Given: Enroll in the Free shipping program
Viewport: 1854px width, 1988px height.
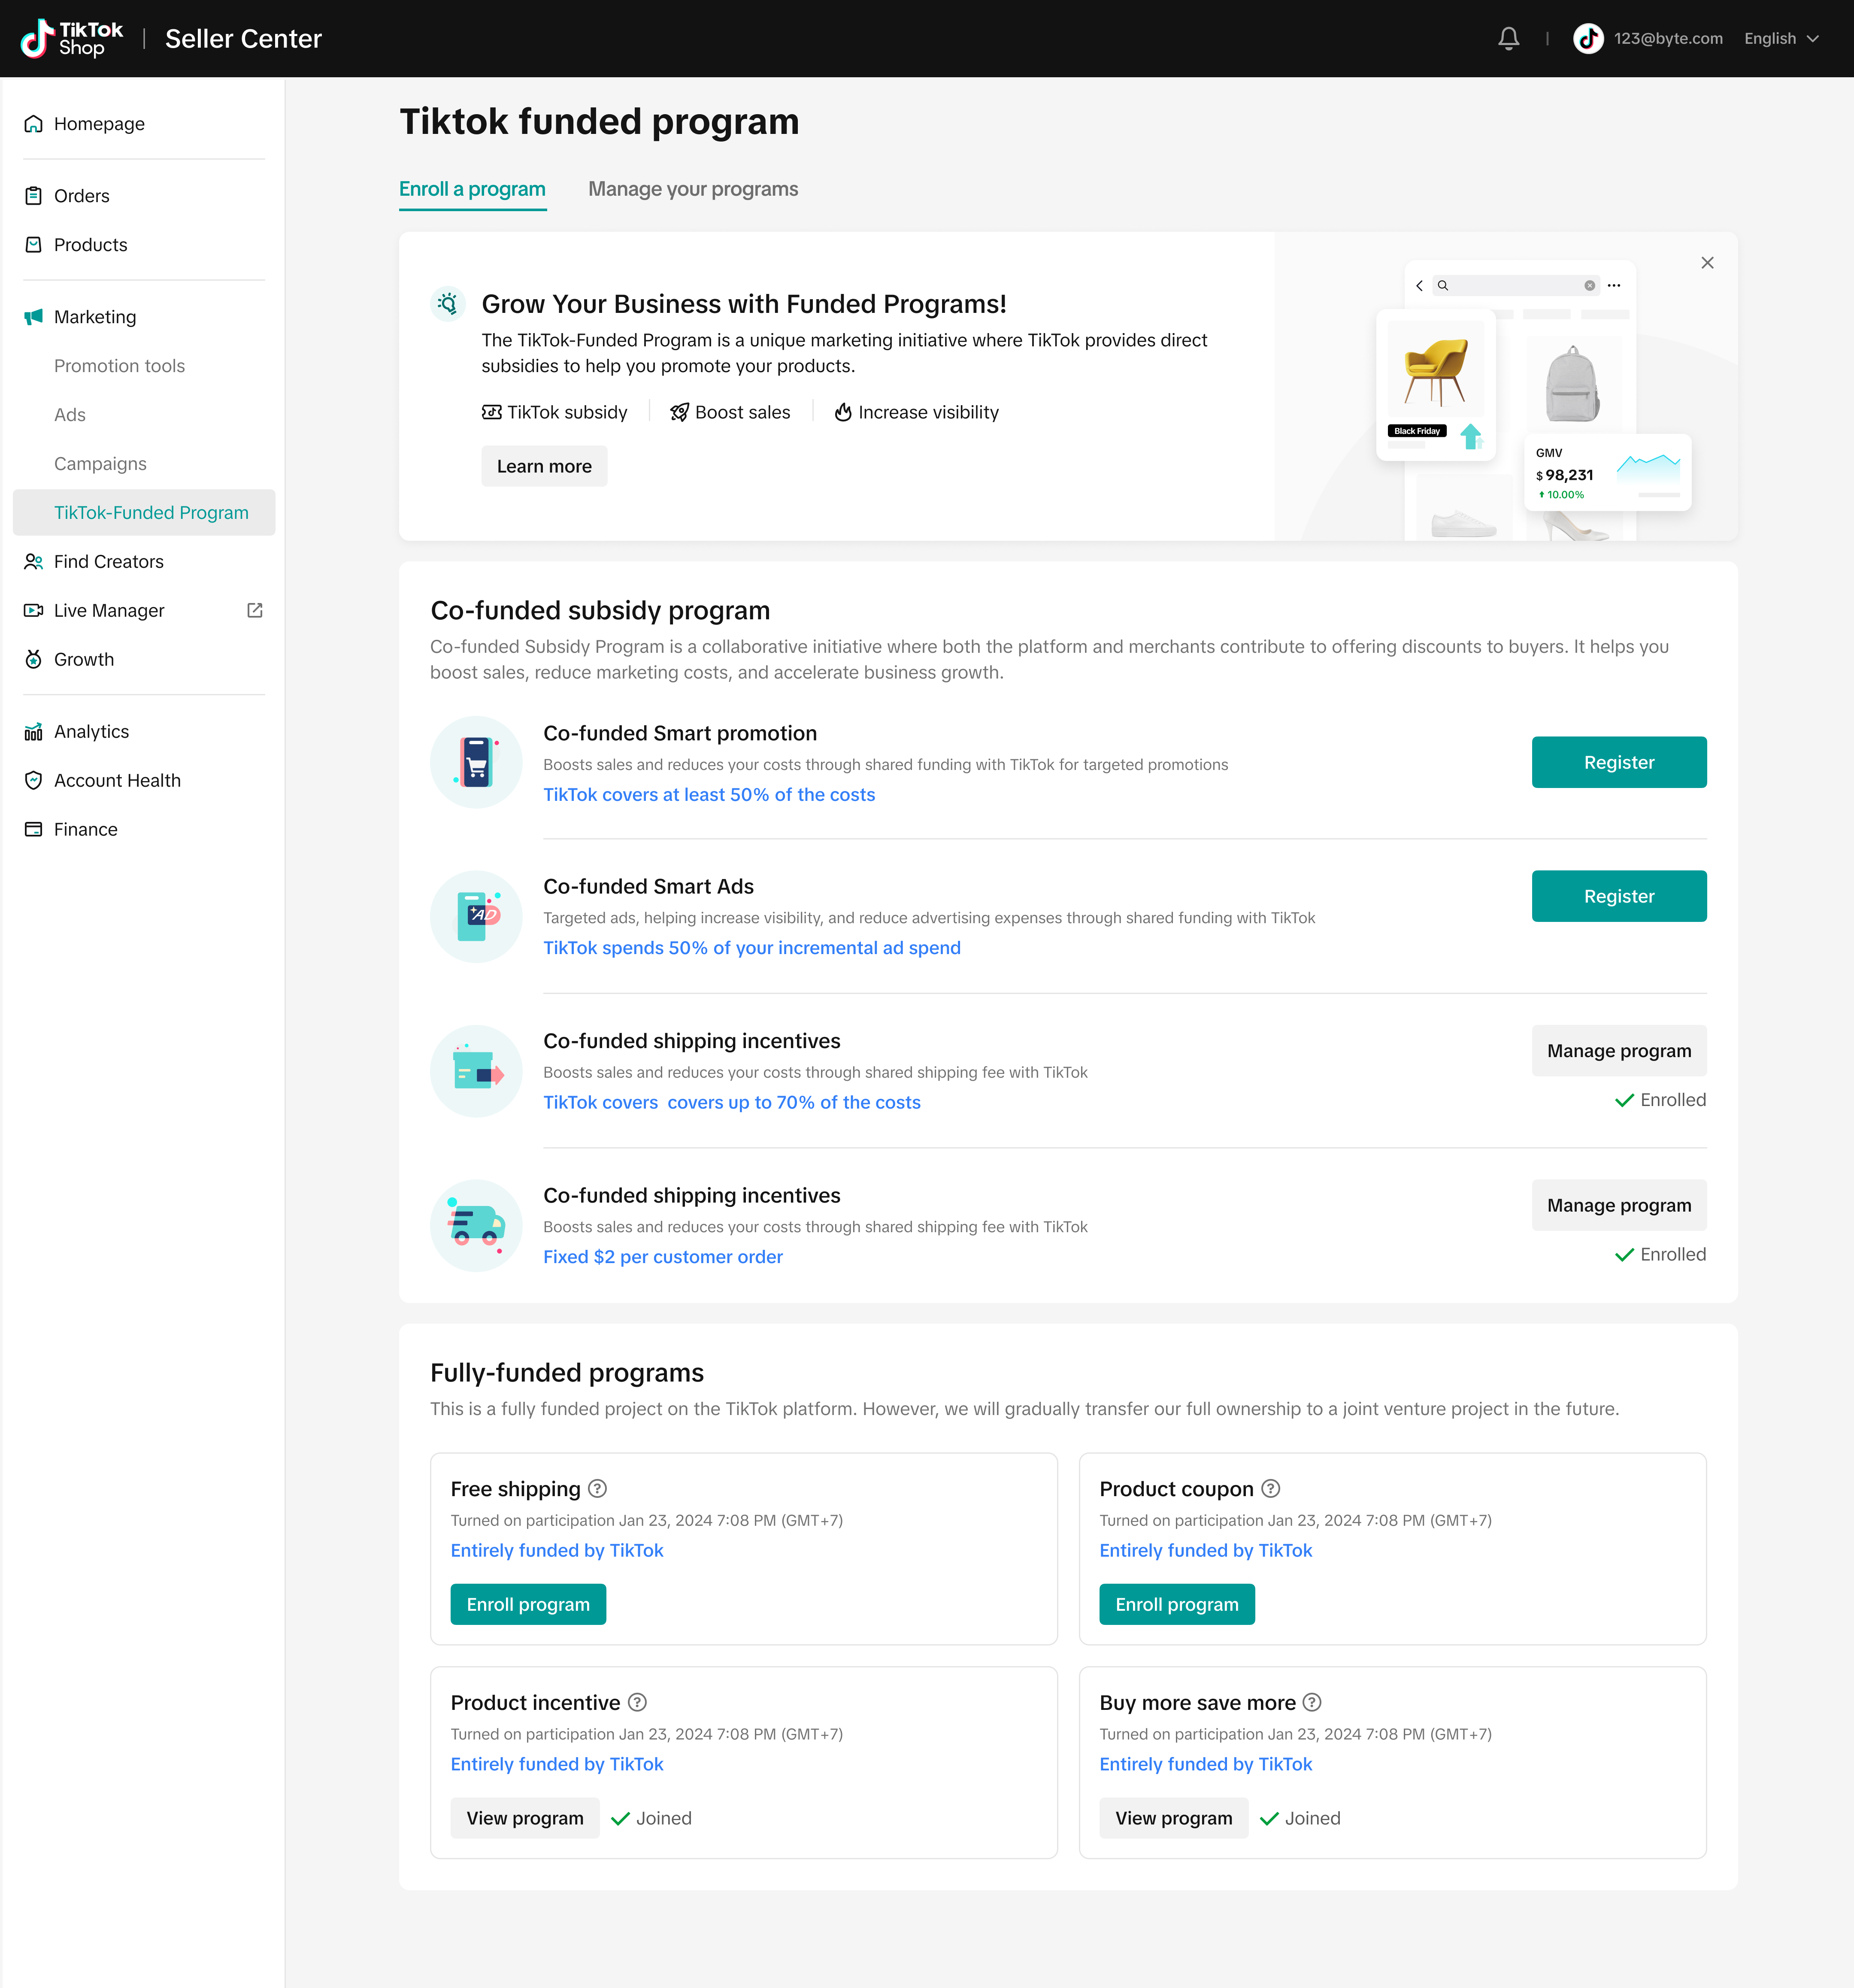Looking at the screenshot, I should click(528, 1604).
